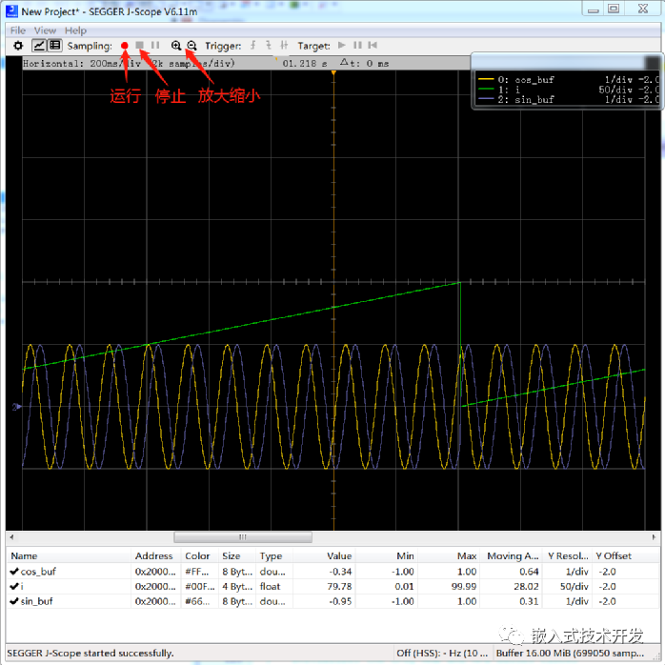Start sampling with red record button
The width and height of the screenshot is (665, 665).
point(124,46)
